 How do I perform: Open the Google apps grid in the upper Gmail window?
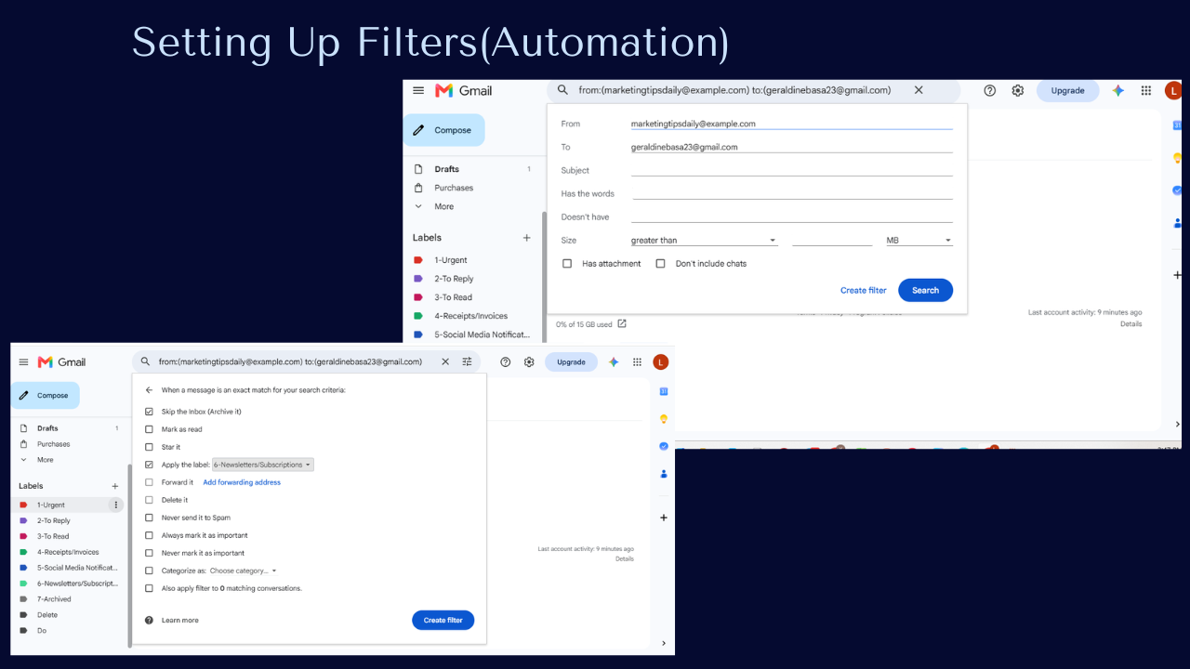tap(1146, 90)
